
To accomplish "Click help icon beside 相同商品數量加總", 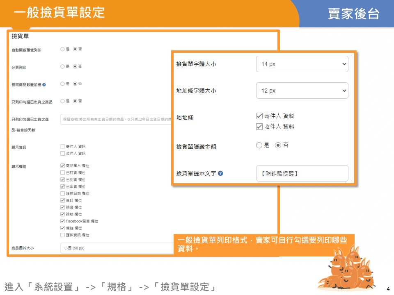I will tap(44, 84).
